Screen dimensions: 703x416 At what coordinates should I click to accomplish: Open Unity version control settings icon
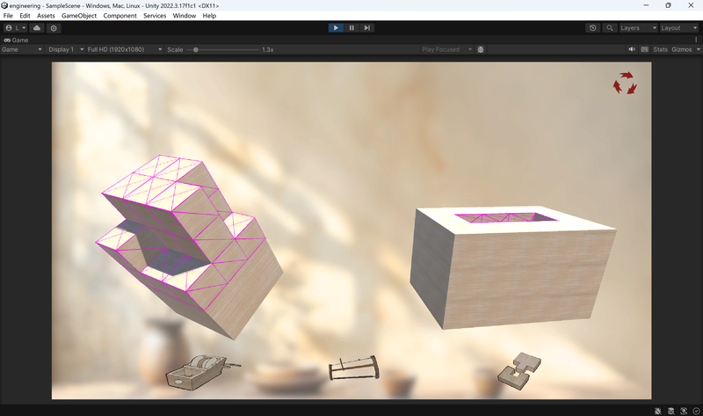click(54, 28)
